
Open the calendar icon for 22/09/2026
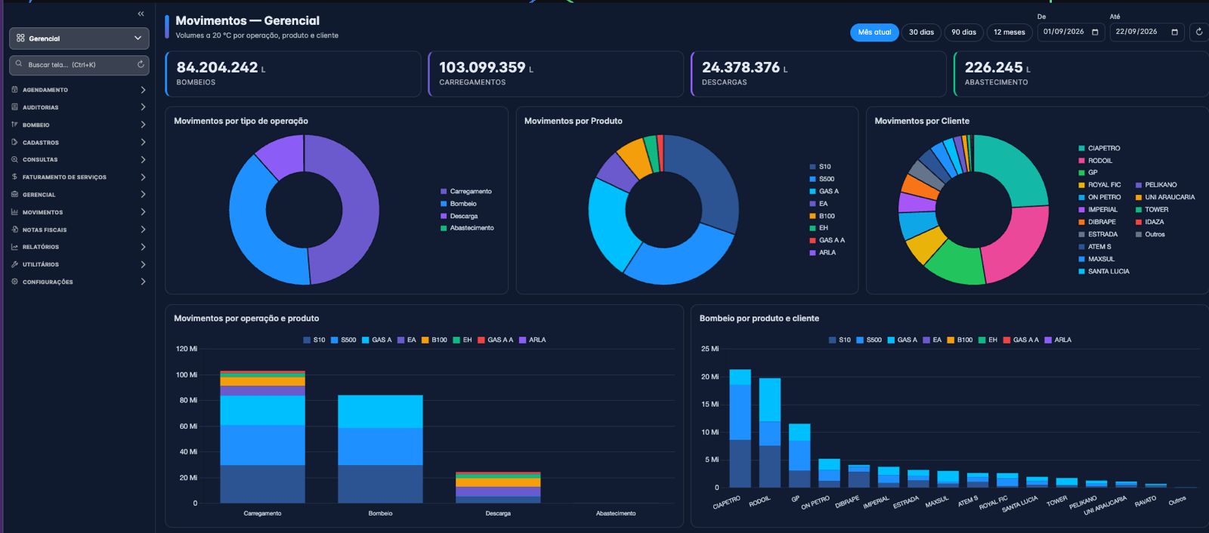click(x=1174, y=32)
